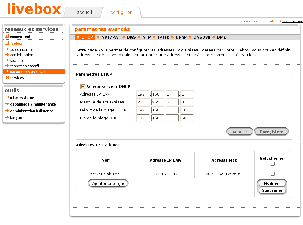Click the arrow icon beside sécurité
This screenshot has height=225, width=303.
[6, 60]
